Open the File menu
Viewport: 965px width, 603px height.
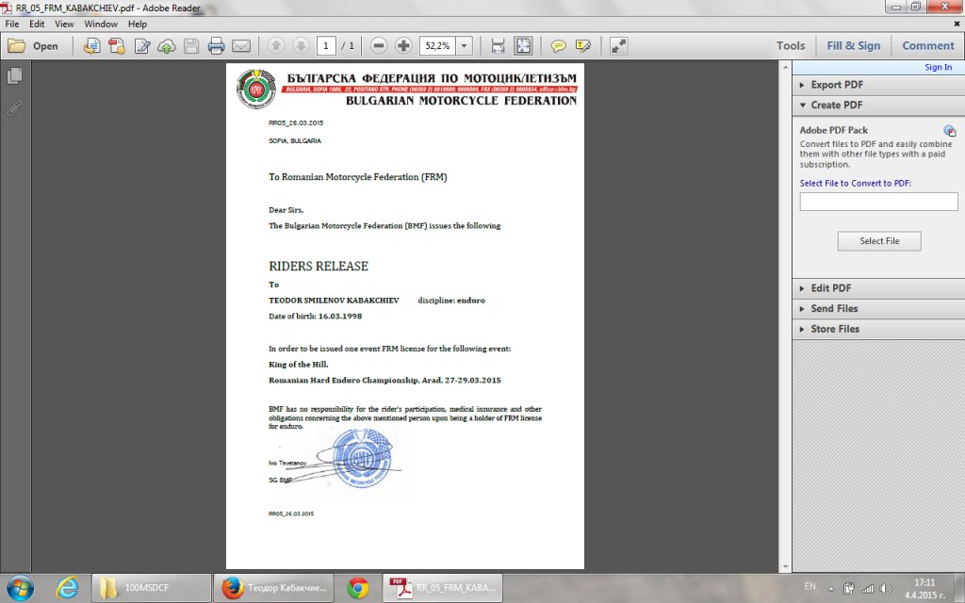(x=11, y=24)
